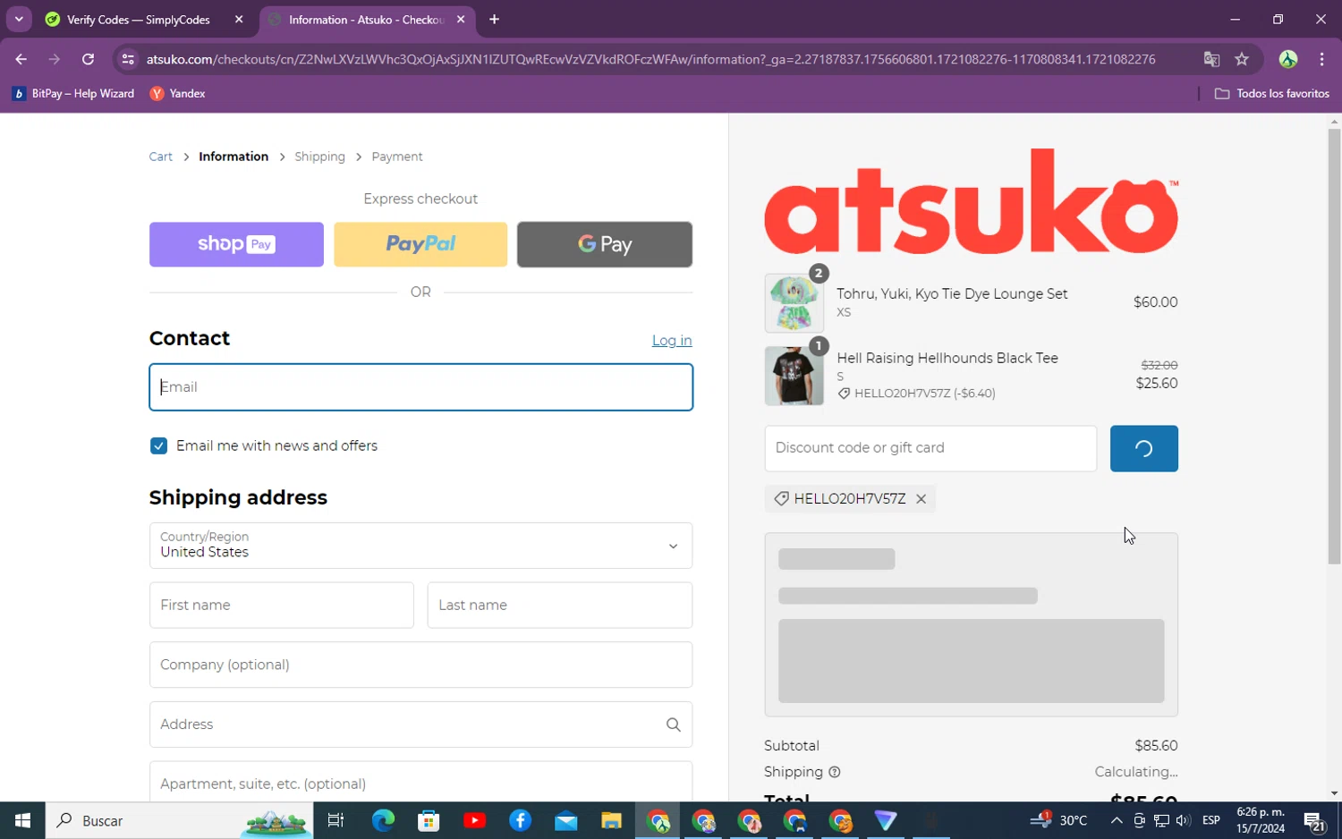The image size is (1342, 839).
Task: Bookmark this page with the star icon
Action: tap(1242, 59)
